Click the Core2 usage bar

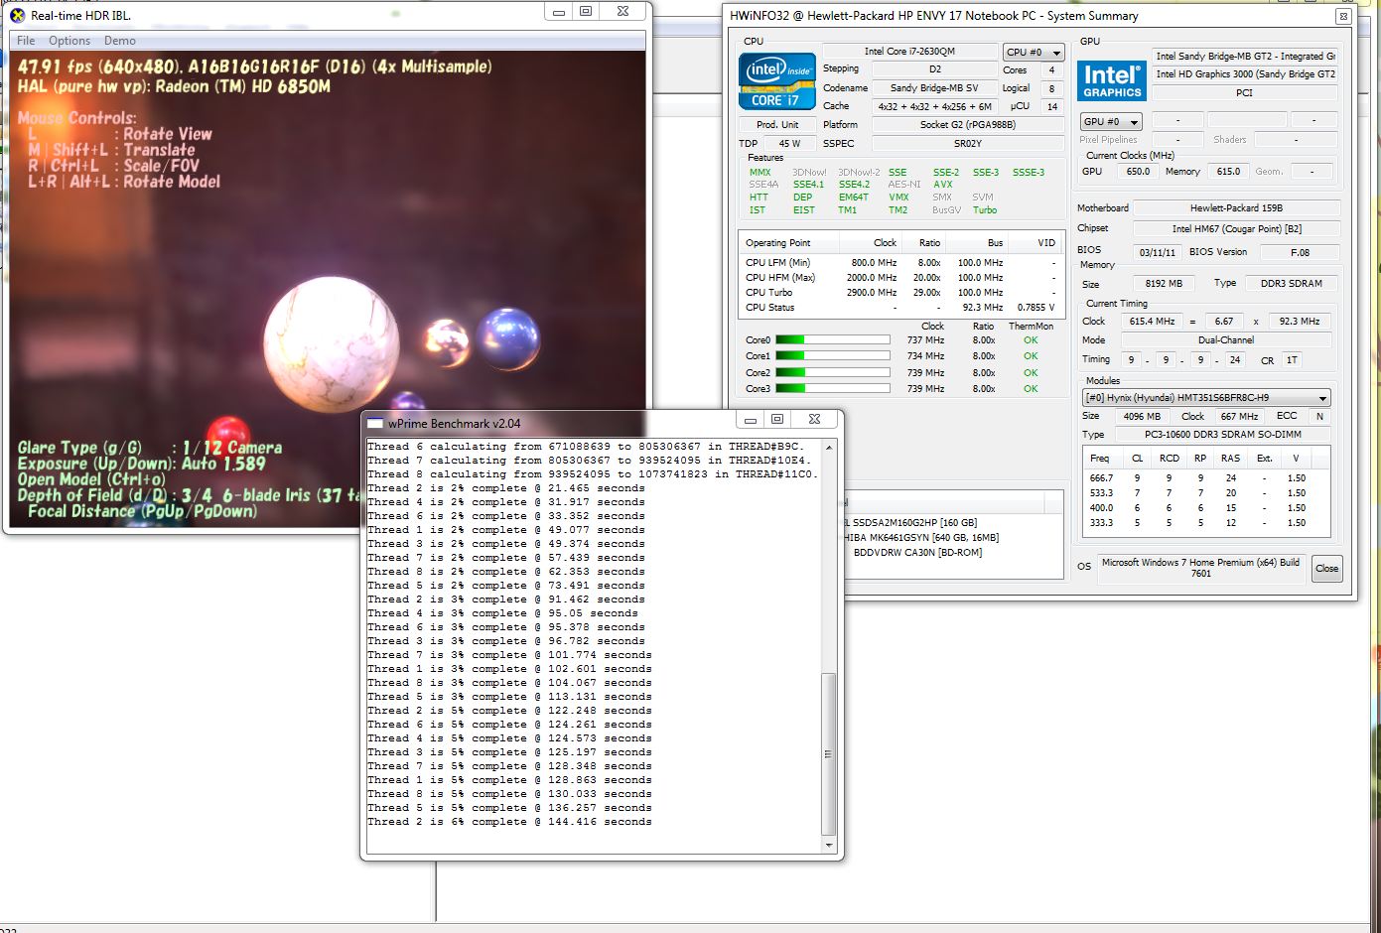[x=832, y=372]
